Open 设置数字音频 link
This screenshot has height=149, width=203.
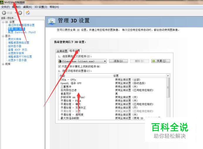click(x=16, y=53)
